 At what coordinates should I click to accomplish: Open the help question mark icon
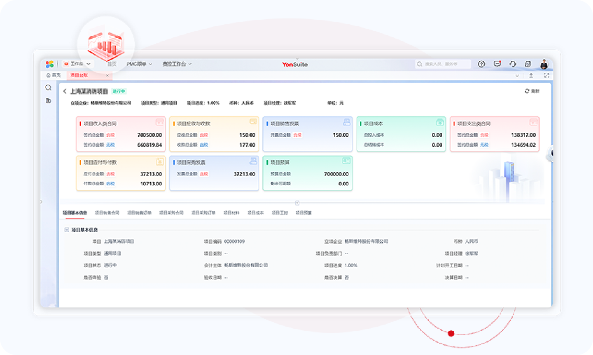(x=481, y=64)
